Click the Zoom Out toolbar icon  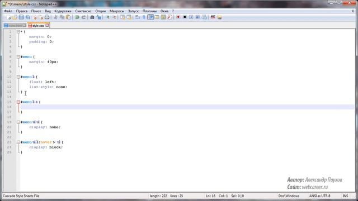click(114, 17)
